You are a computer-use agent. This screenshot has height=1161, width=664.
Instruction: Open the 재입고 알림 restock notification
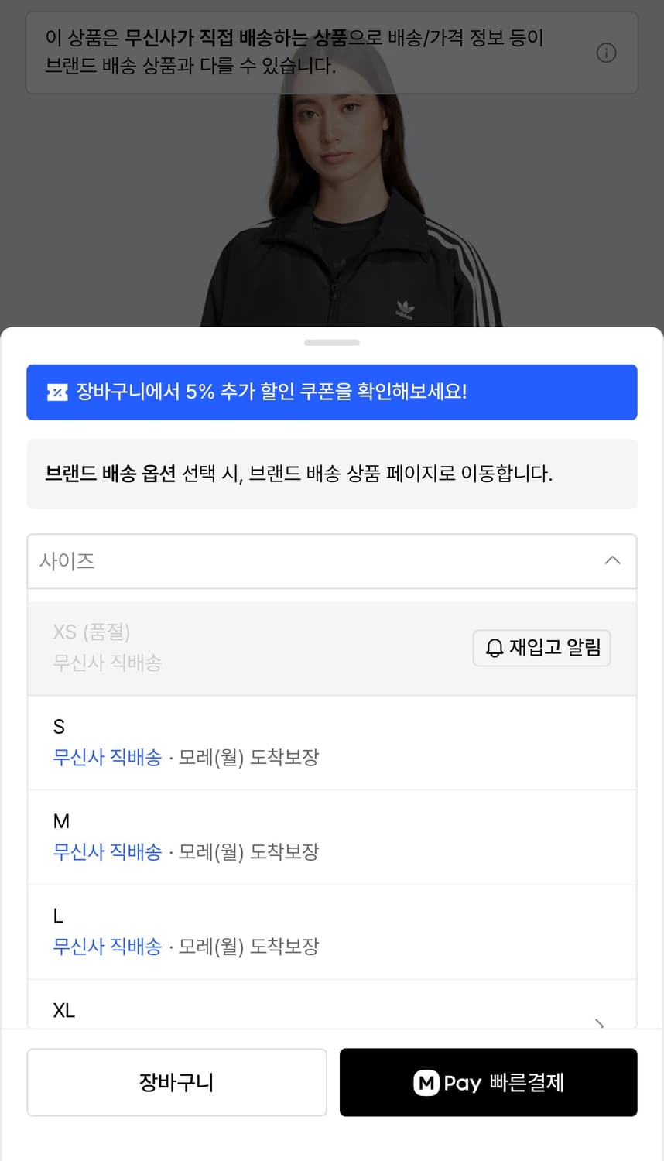click(541, 648)
